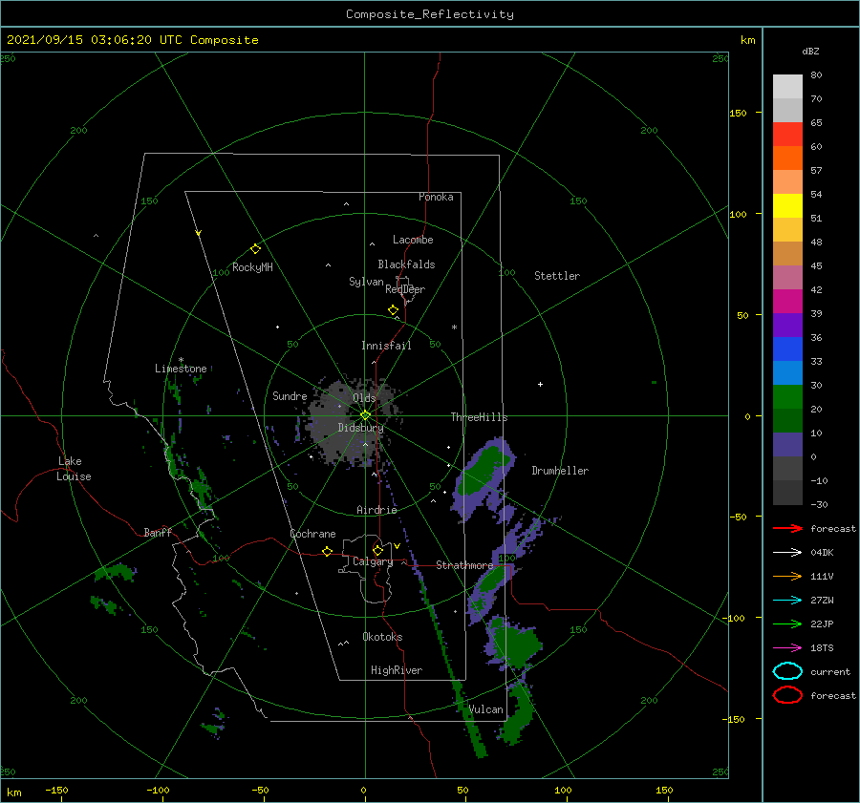Click the white plus marker east of ThreeHills
The height and width of the screenshot is (803, 860).
[540, 384]
